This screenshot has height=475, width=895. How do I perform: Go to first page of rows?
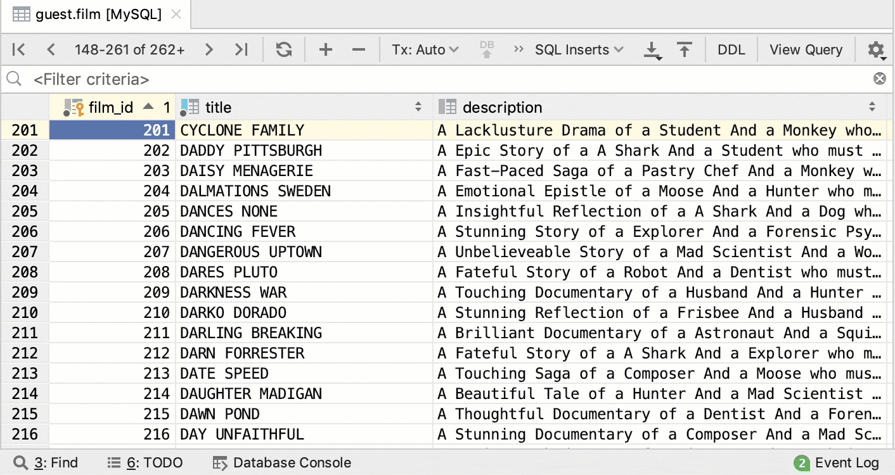click(x=19, y=49)
